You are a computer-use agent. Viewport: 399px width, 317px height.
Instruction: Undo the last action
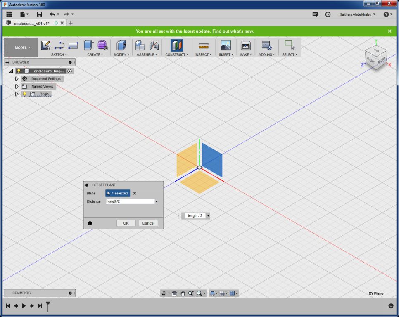52,14
